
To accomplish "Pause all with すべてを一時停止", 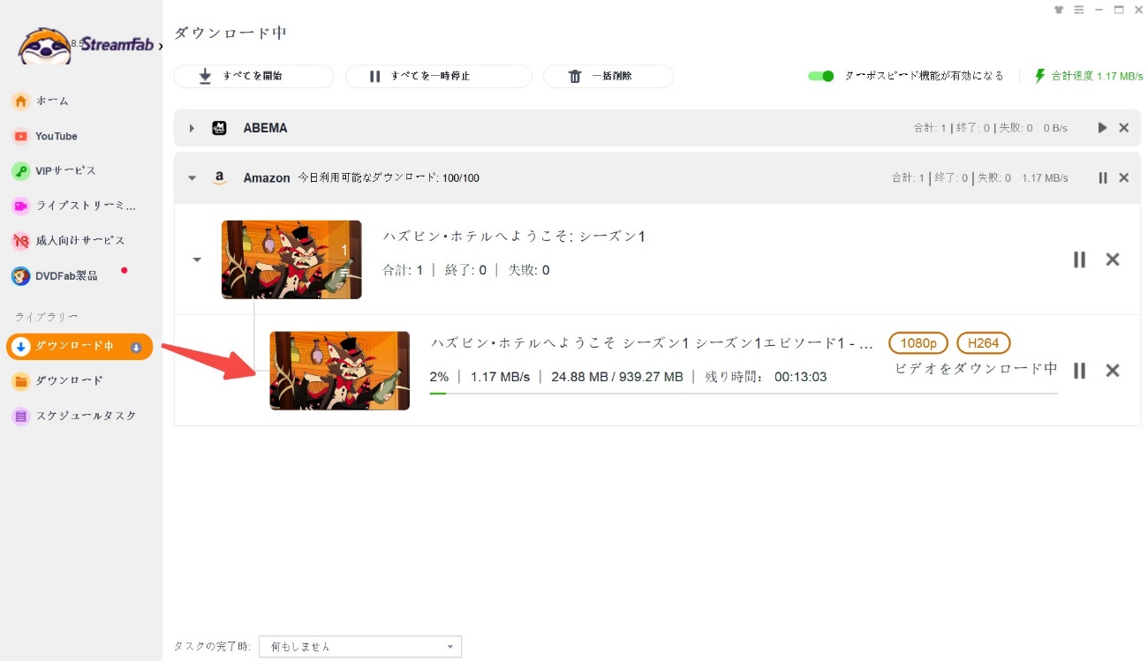I will pos(438,77).
